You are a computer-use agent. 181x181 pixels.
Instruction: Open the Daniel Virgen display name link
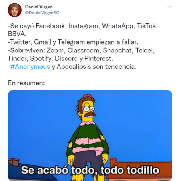pos(39,7)
